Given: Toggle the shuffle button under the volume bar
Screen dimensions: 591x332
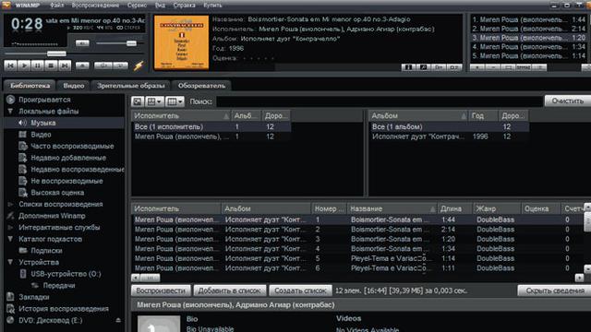Looking at the screenshot, I should point(103,65).
